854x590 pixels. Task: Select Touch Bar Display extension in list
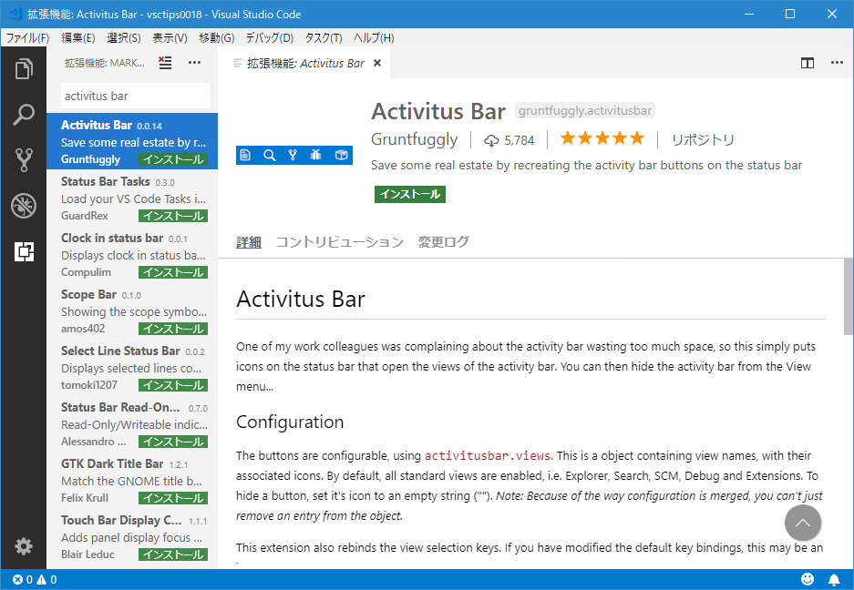coord(132,536)
